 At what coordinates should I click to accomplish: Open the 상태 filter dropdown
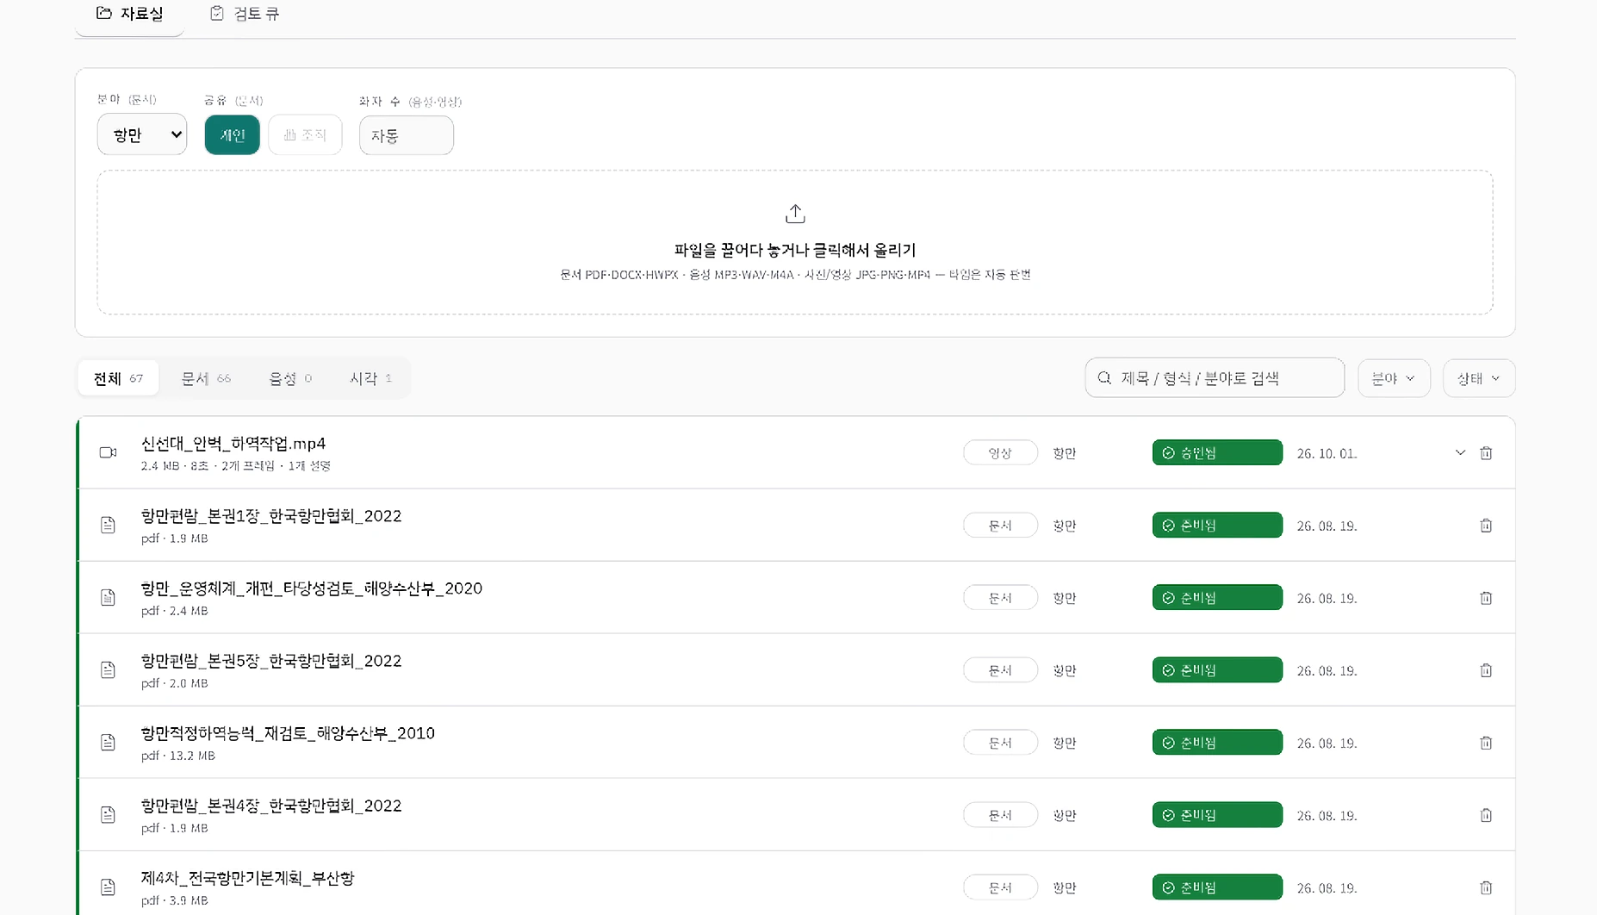1479,378
